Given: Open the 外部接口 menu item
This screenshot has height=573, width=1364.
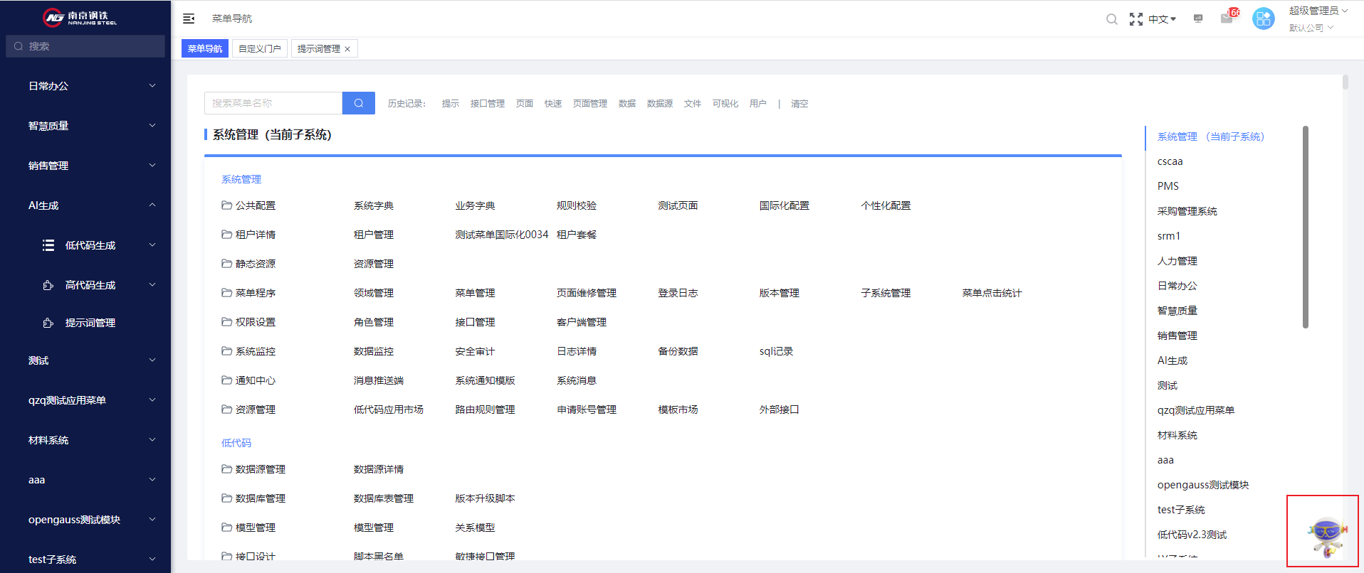Looking at the screenshot, I should [x=779, y=409].
